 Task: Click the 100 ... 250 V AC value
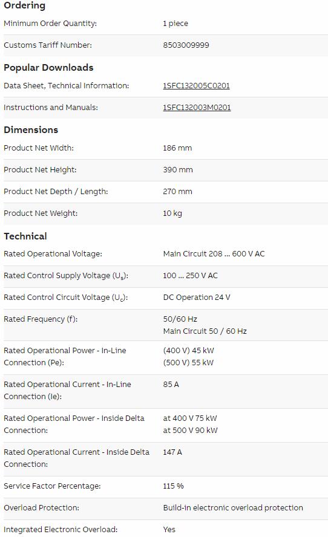point(190,276)
